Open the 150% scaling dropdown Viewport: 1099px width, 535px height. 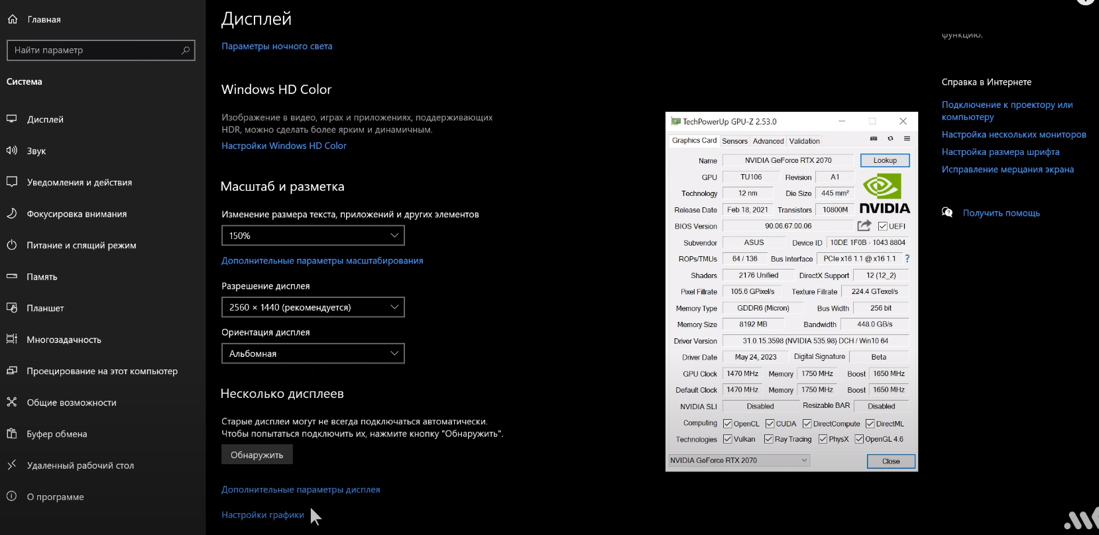pos(313,235)
